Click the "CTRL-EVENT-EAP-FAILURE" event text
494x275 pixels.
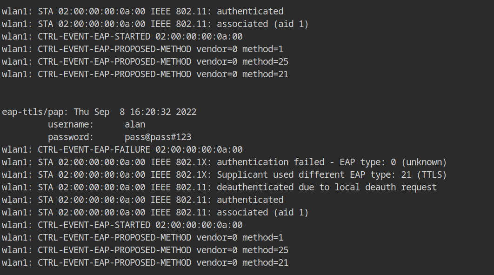click(x=94, y=150)
